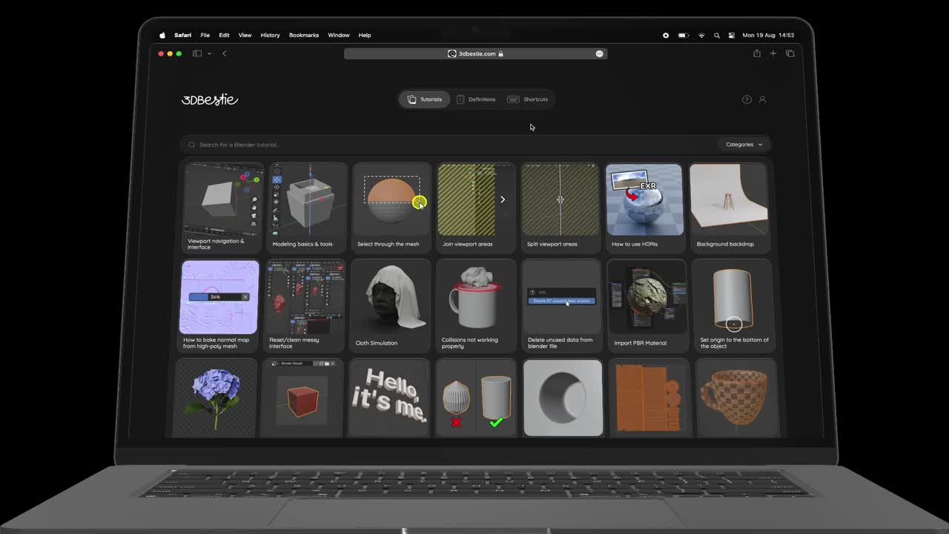Open Viewport navigation & interface tutorial
The image size is (949, 534).
click(222, 208)
